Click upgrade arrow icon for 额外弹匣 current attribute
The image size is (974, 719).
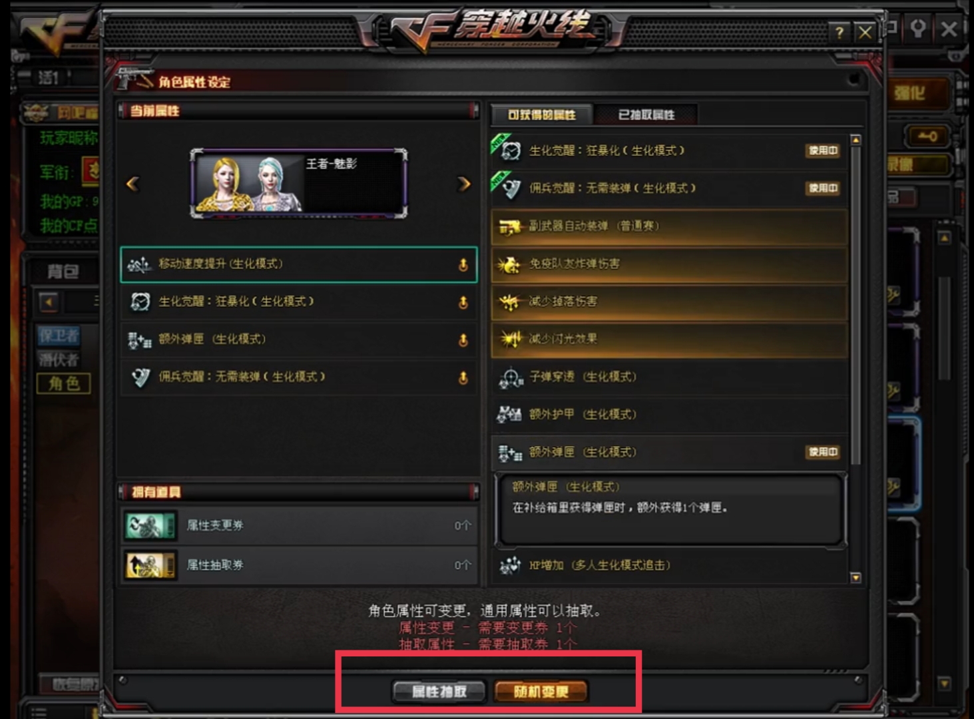[x=463, y=340]
